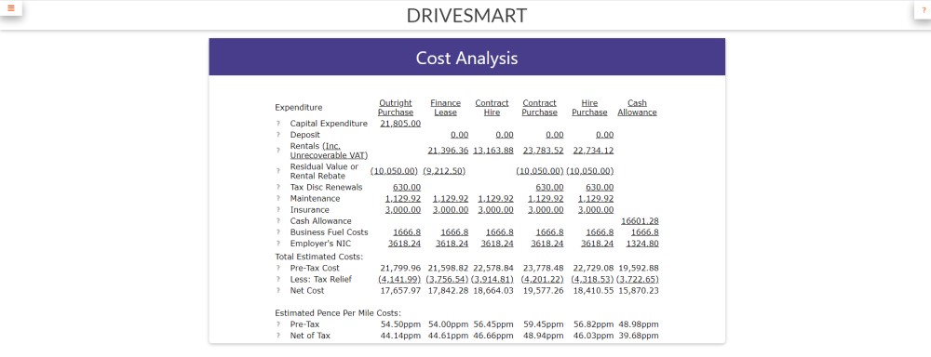
Task: Click the Contract Hire column header
Action: [492, 107]
